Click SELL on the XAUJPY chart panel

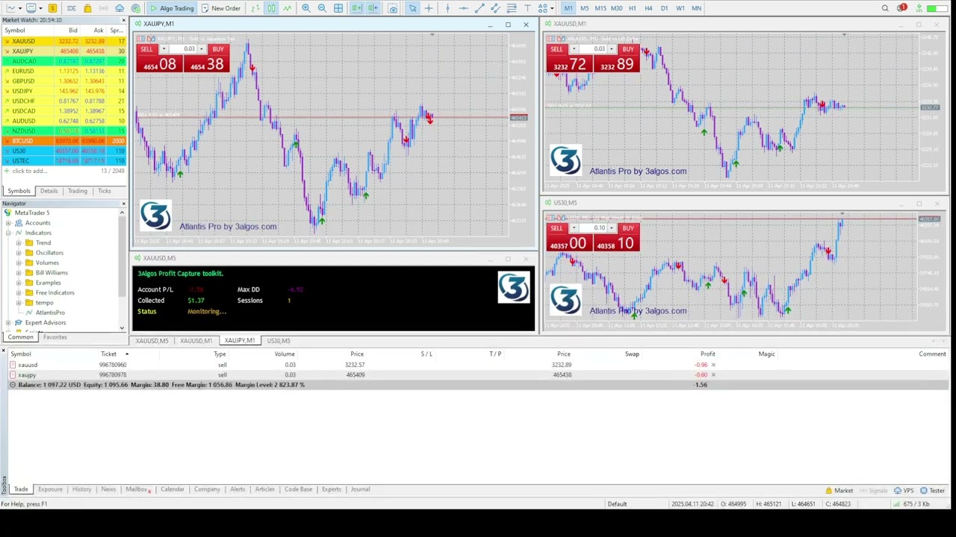click(146, 49)
